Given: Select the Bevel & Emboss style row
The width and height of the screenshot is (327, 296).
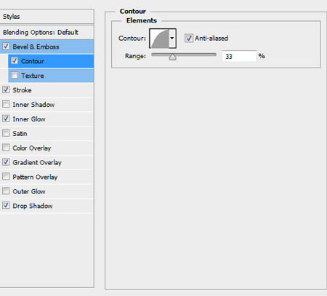Looking at the screenshot, I should pos(47,47).
